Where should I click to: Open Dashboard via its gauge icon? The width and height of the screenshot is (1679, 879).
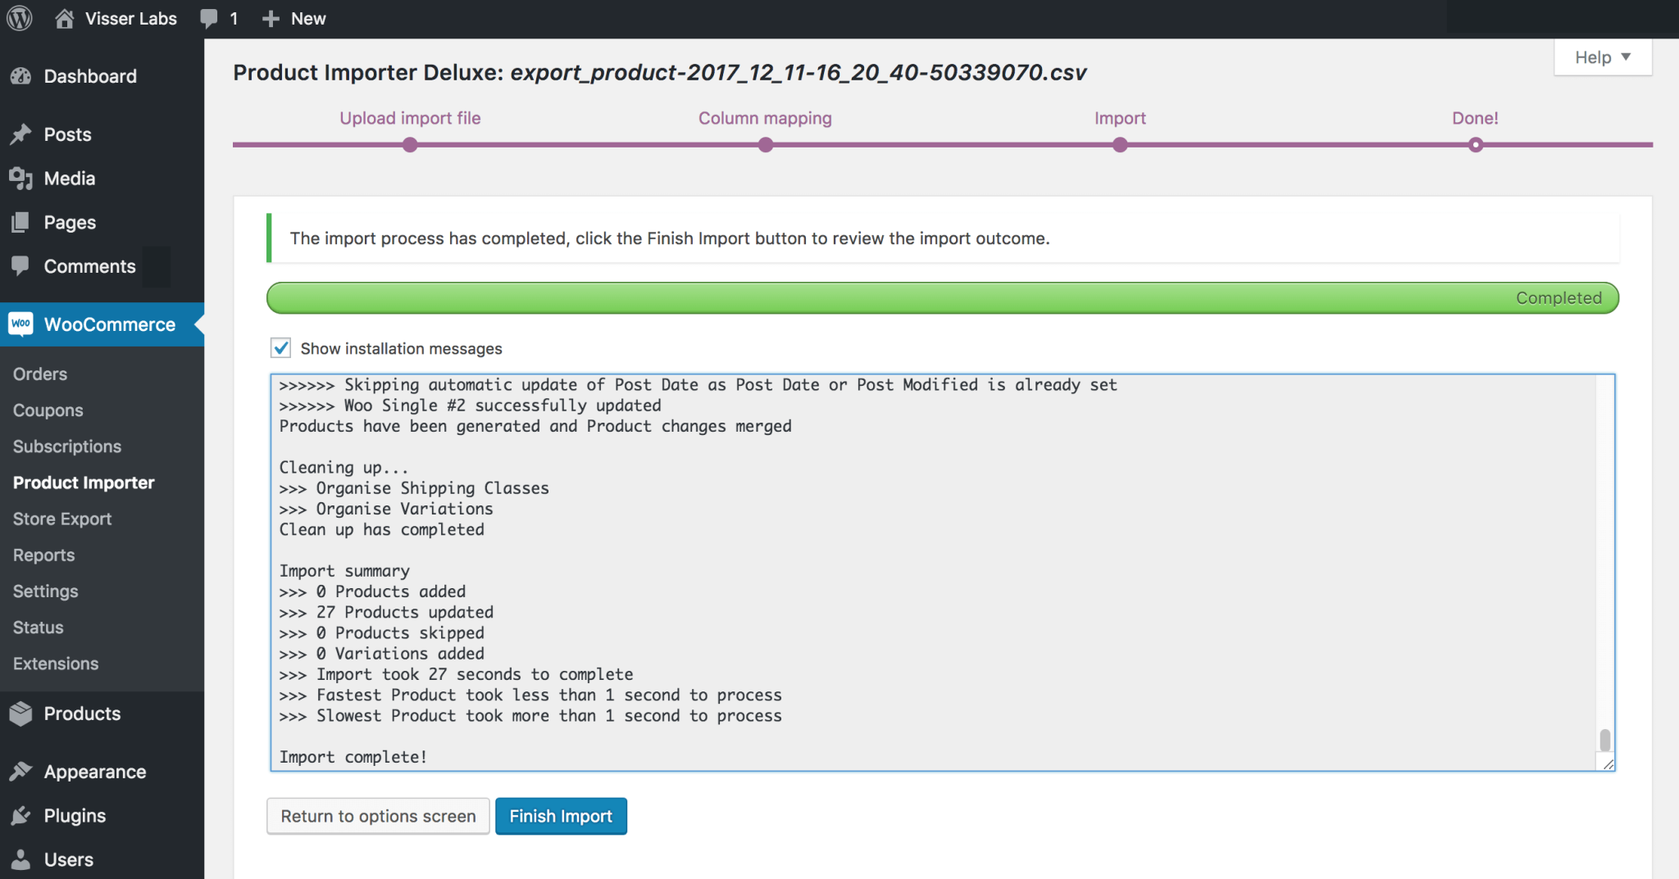[21, 76]
